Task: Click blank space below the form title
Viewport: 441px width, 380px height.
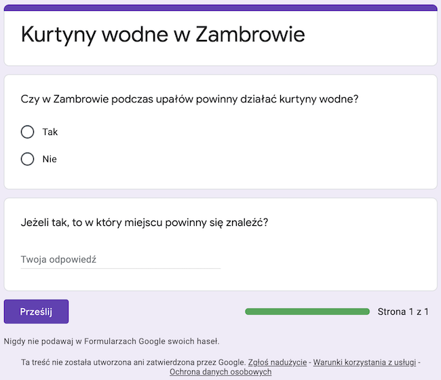Action: coord(220,56)
